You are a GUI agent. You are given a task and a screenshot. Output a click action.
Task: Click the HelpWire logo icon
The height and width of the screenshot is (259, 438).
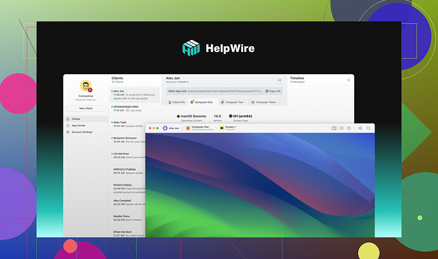pos(191,48)
